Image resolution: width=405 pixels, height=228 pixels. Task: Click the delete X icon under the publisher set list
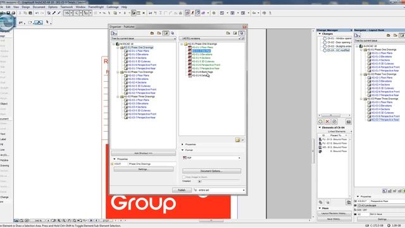pyautogui.click(x=242, y=140)
